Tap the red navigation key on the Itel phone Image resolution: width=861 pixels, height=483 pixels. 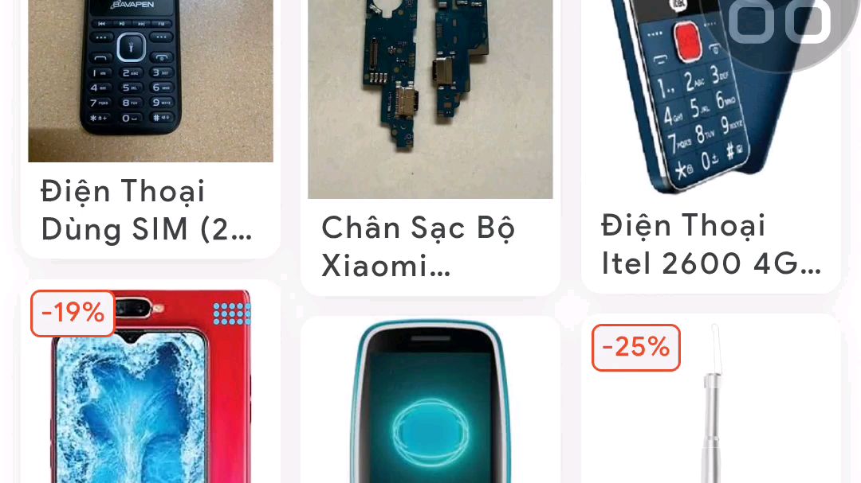click(x=687, y=41)
